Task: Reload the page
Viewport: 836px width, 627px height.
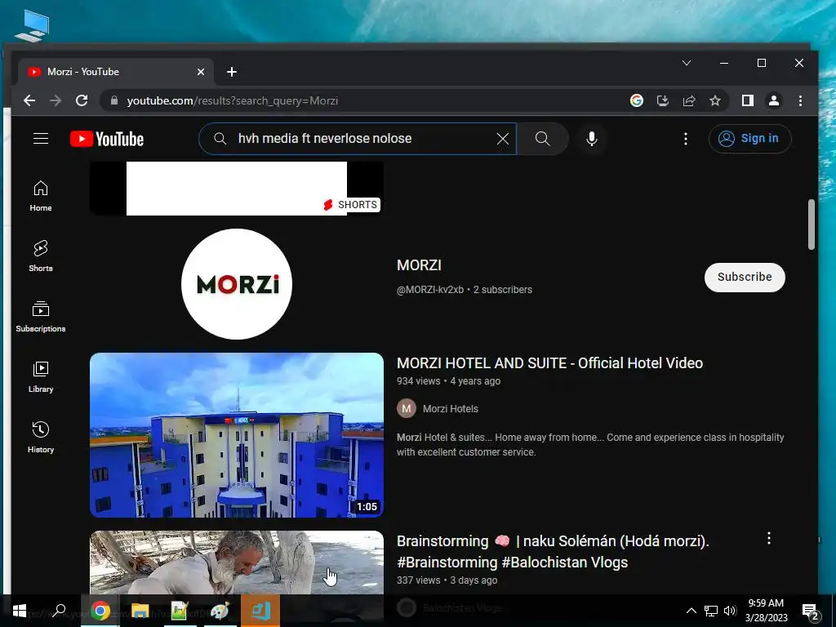Action: pyautogui.click(x=82, y=100)
